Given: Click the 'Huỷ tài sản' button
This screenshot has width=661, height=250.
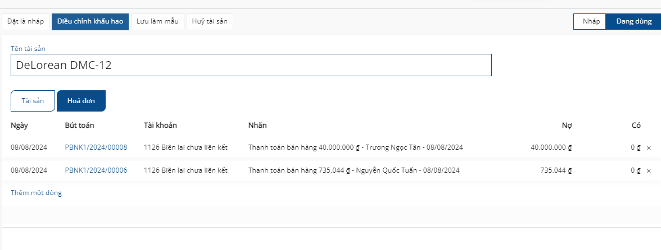Looking at the screenshot, I should coord(210,22).
